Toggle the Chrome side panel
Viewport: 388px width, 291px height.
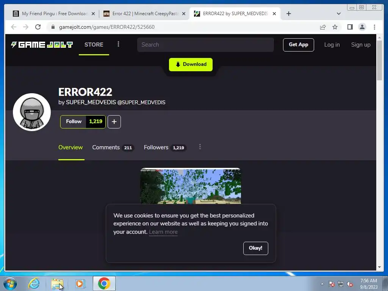[350, 27]
